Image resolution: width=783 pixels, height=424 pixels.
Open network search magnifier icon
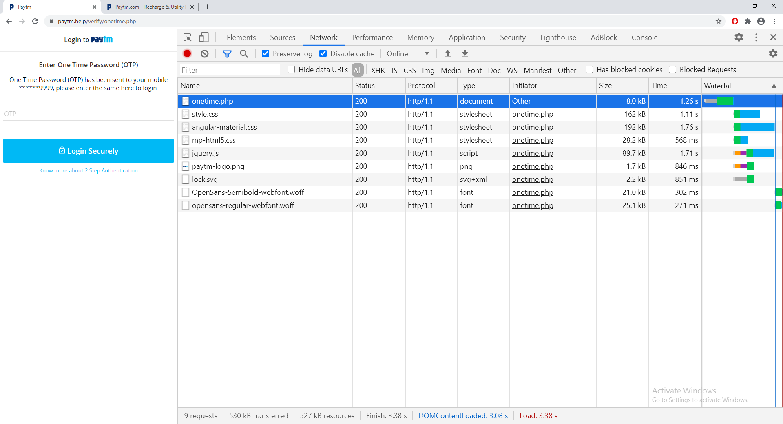[244, 53]
